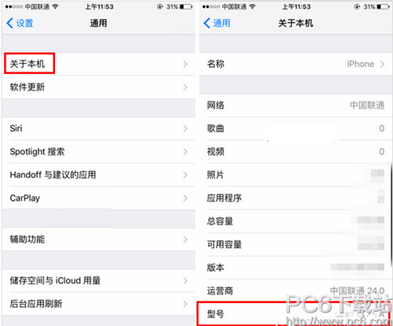Tap battery icon in left status bar
Viewport: 393px width, 326px height.
coord(186,6)
